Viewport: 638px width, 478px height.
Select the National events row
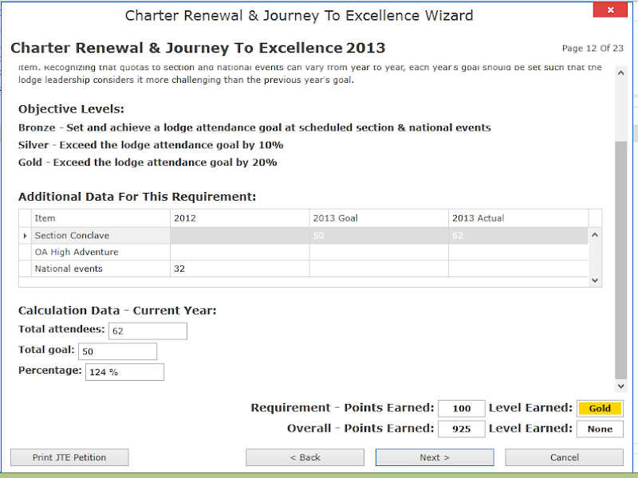click(304, 268)
